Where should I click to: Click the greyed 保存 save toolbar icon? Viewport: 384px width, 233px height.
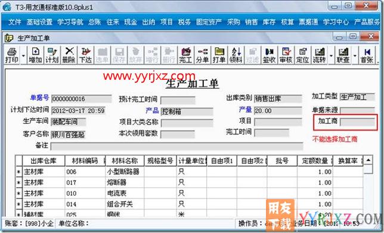[119, 55]
